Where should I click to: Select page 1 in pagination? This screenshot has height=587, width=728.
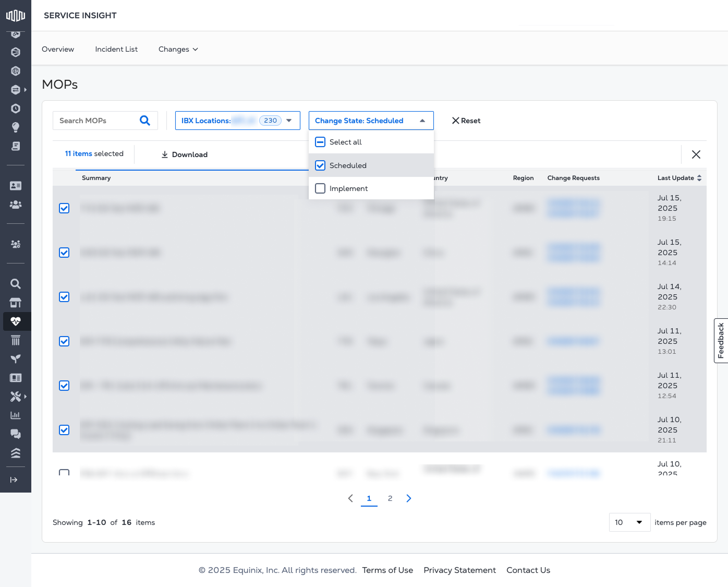coord(369,498)
